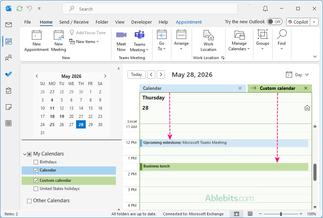The width and height of the screenshot is (323, 218).
Task: Click in the Search box
Action: pos(150,9)
